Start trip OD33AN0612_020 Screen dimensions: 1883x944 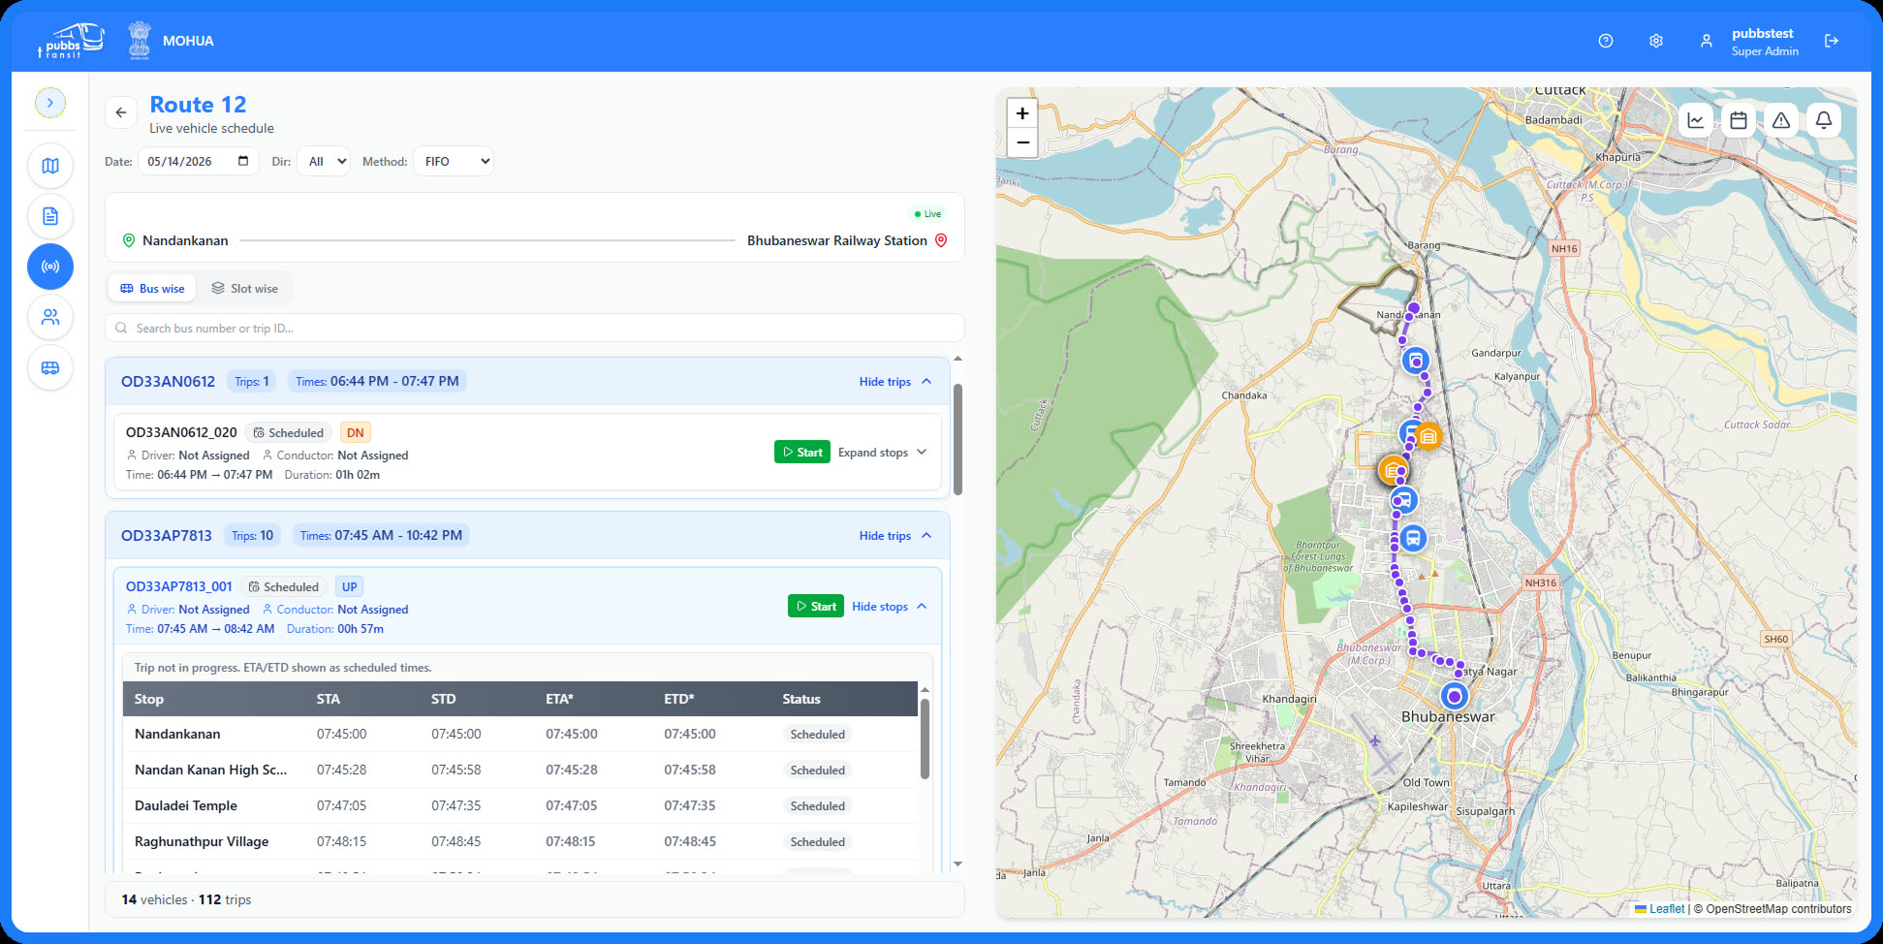coord(802,452)
